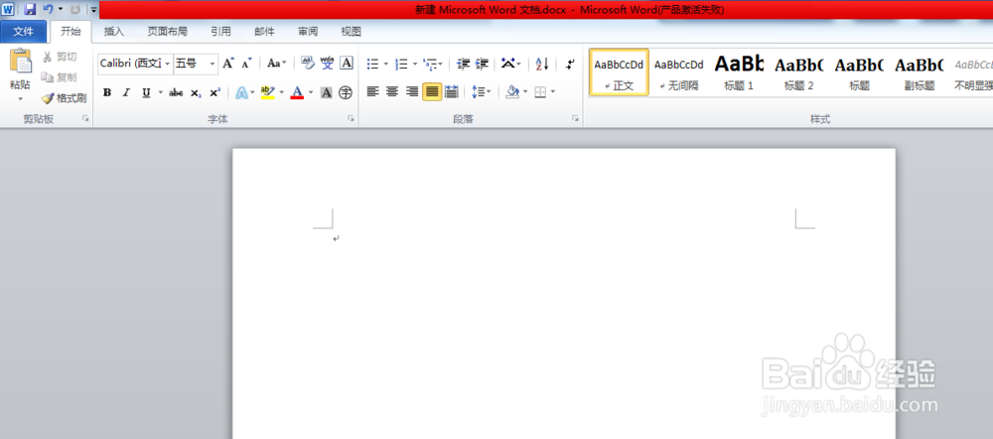The image size is (993, 439).
Task: Open the 视图 View tab
Action: tap(351, 31)
